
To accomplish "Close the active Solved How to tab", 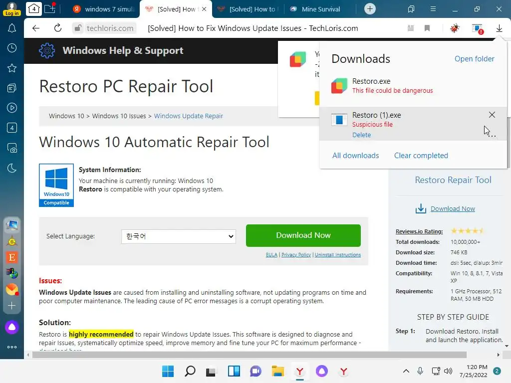I will click(x=204, y=9).
